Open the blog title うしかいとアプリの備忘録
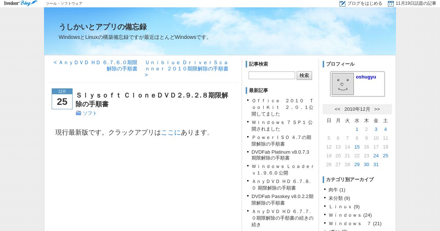 (103, 27)
